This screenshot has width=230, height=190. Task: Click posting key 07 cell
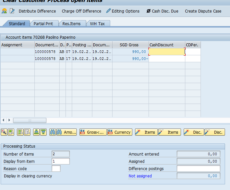68,52
